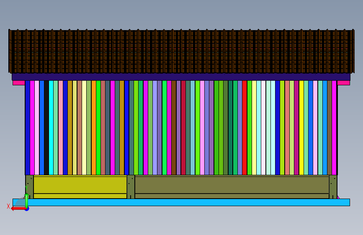Select bright cyan slat next to black slat

[x=51, y=128]
